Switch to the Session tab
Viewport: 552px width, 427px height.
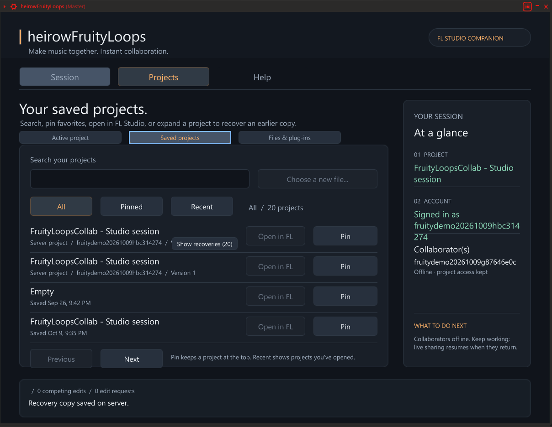click(x=65, y=77)
